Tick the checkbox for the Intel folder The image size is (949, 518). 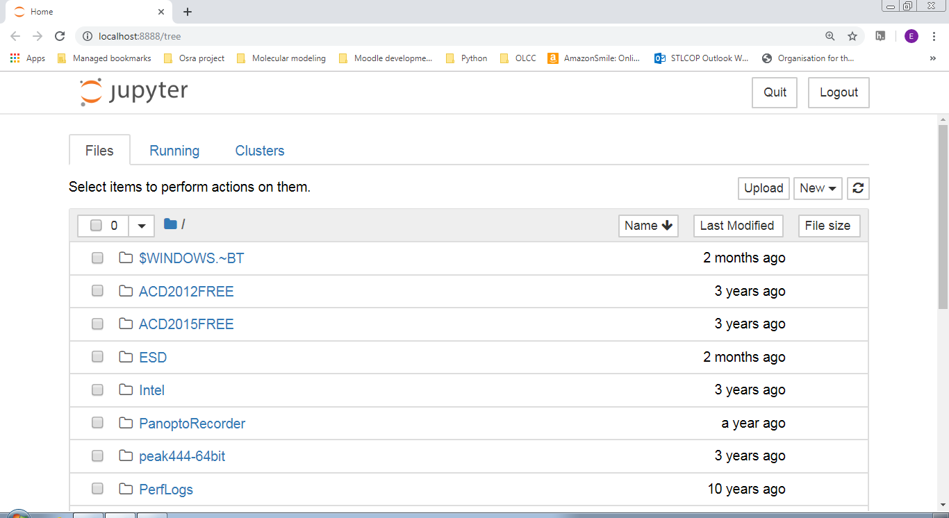97,390
